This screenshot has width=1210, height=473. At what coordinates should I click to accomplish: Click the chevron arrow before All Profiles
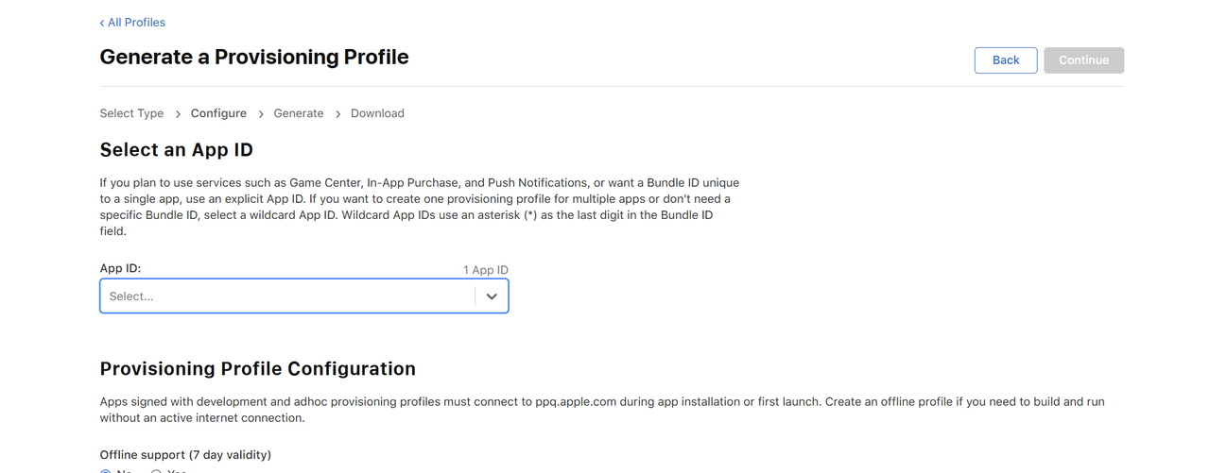[x=102, y=23]
